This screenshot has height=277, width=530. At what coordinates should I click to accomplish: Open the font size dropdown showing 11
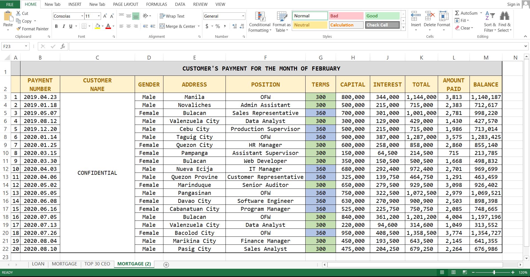pos(99,16)
